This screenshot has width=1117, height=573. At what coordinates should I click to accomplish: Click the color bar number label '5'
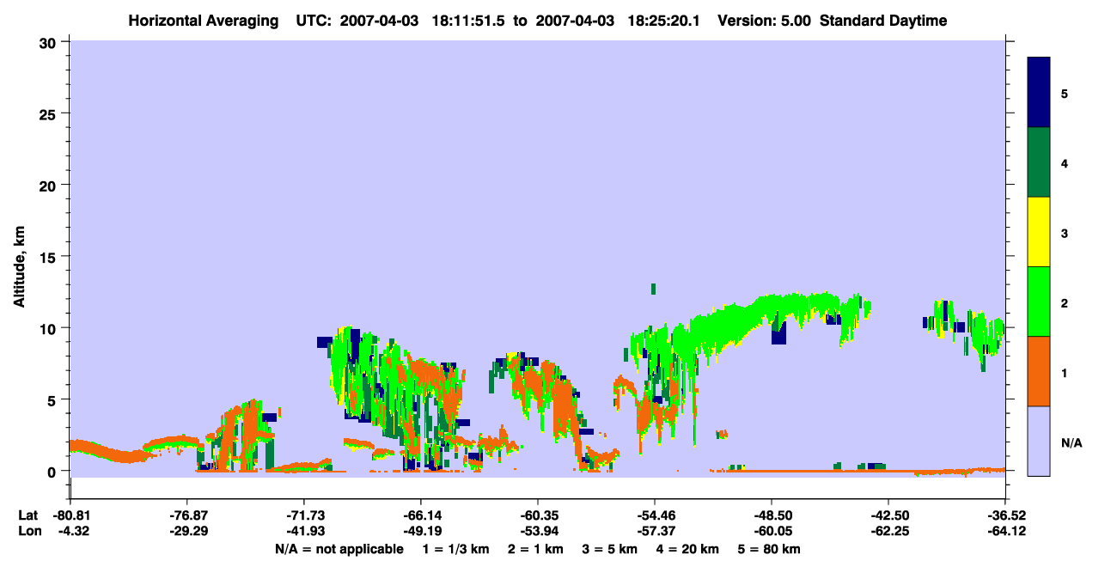pyautogui.click(x=1065, y=93)
